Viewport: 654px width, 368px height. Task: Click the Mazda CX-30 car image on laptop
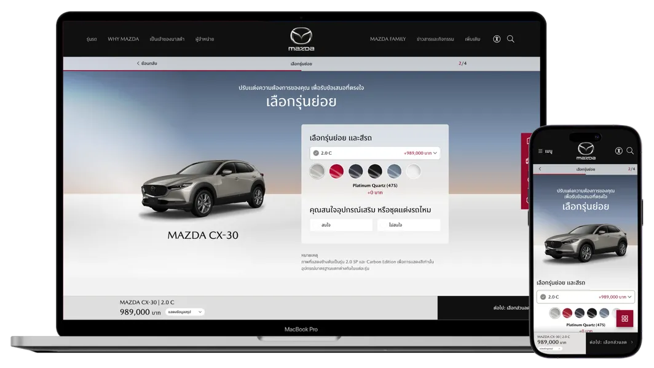click(x=203, y=189)
